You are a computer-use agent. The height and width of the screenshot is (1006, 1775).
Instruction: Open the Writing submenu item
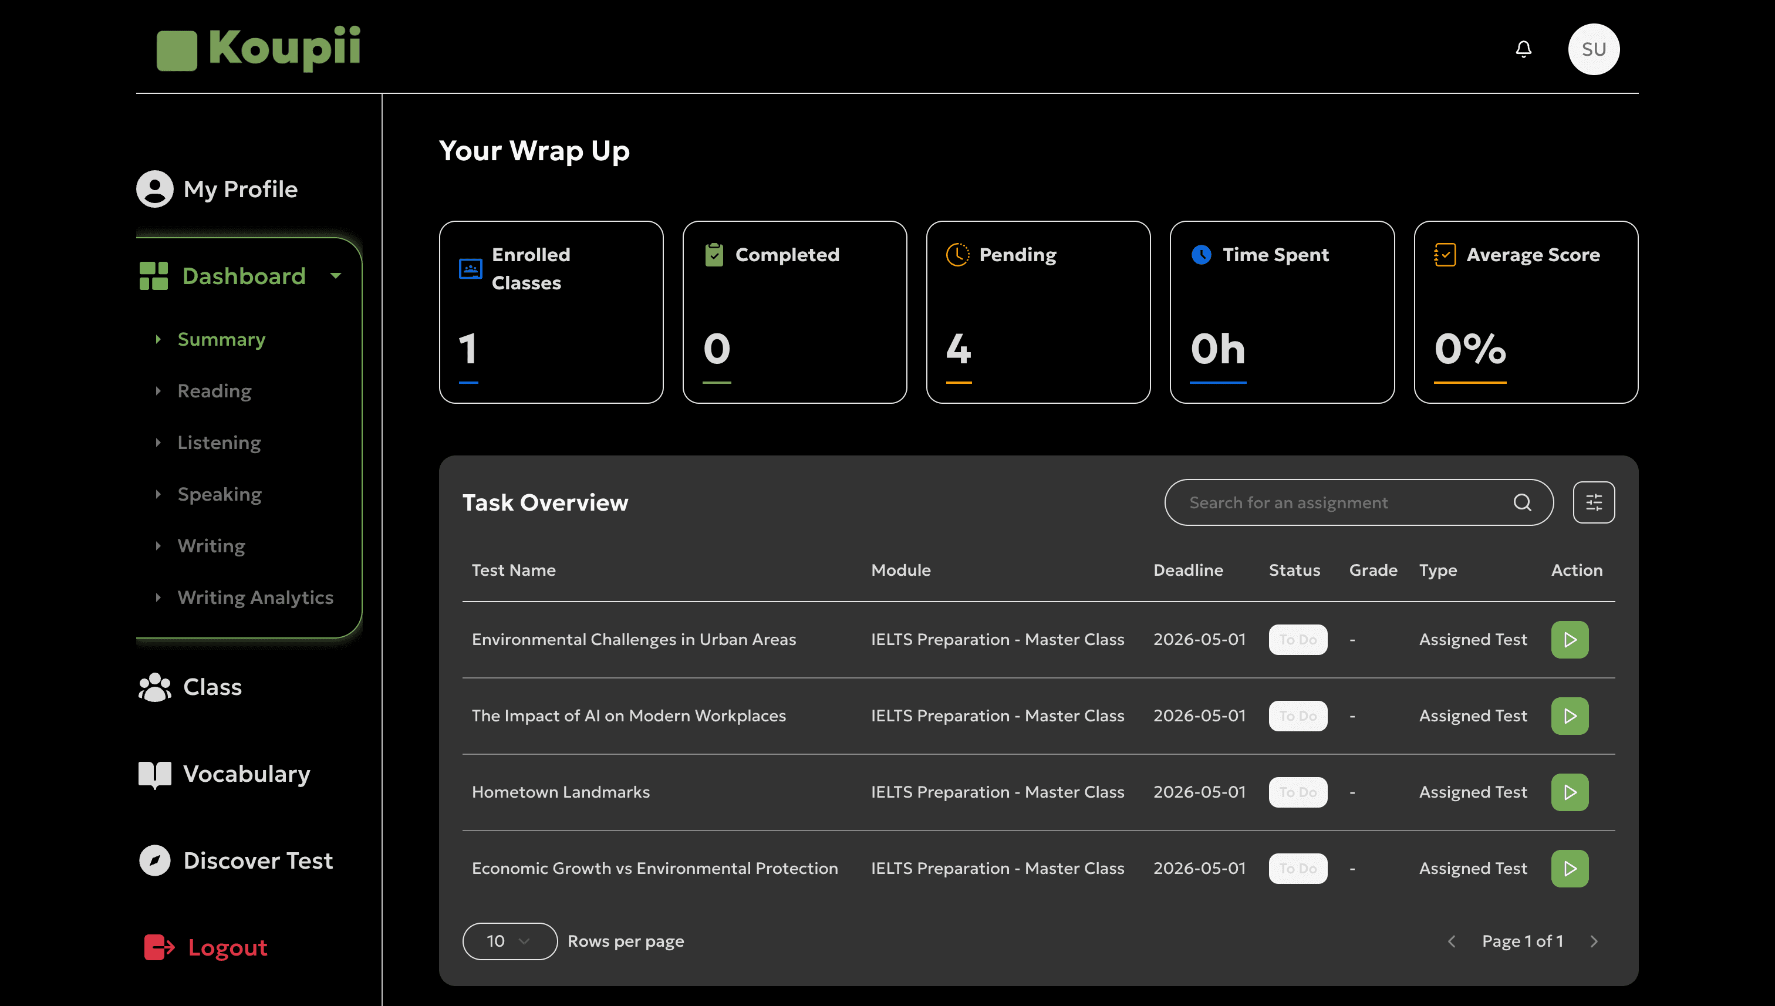[x=211, y=546]
